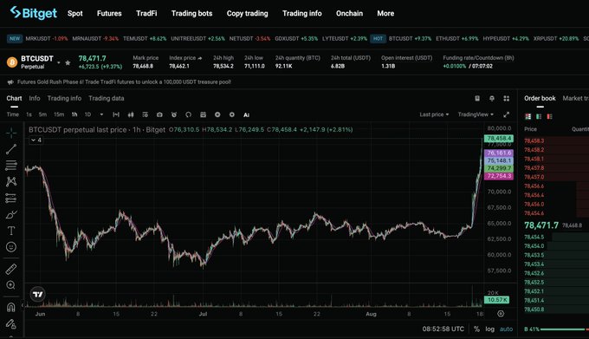The height and width of the screenshot is (339, 589).
Task: Open the Trading bots menu
Action: pos(192,13)
